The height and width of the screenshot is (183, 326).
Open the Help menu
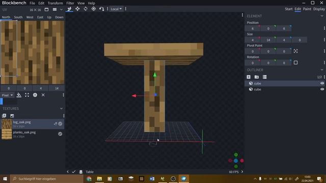coord(91,3)
